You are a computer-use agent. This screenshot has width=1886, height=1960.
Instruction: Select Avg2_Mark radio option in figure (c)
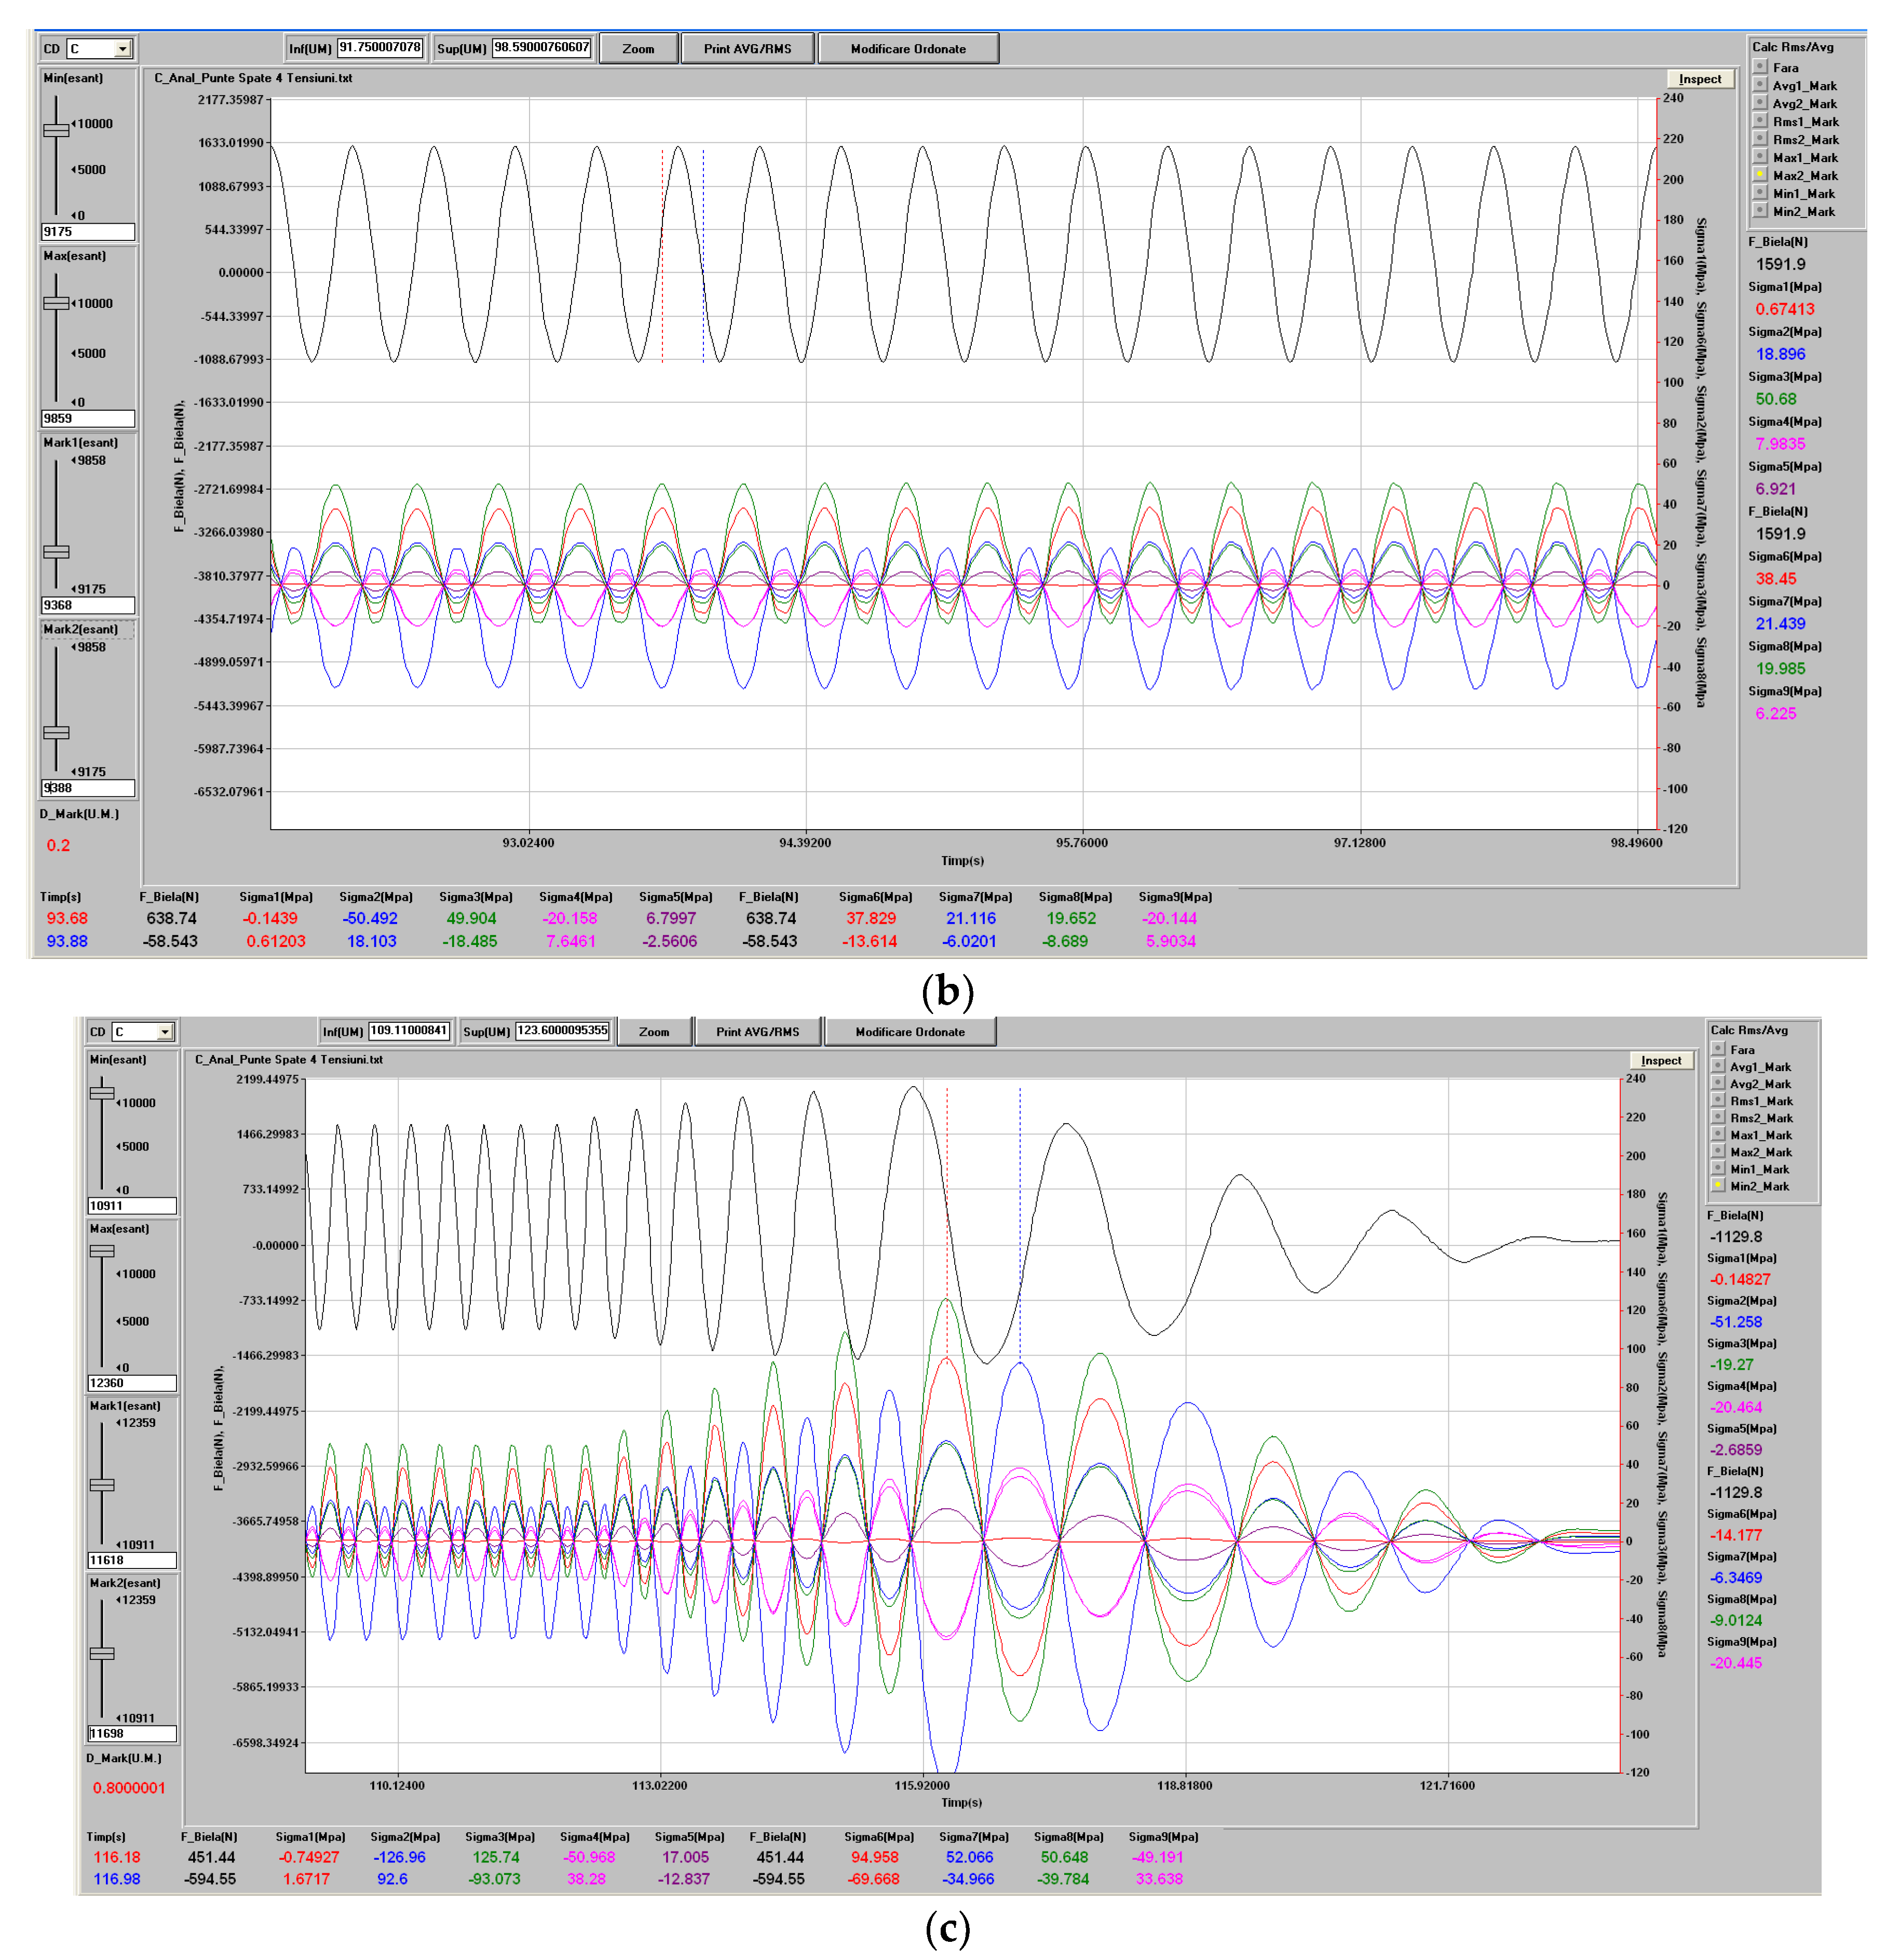(1718, 1083)
